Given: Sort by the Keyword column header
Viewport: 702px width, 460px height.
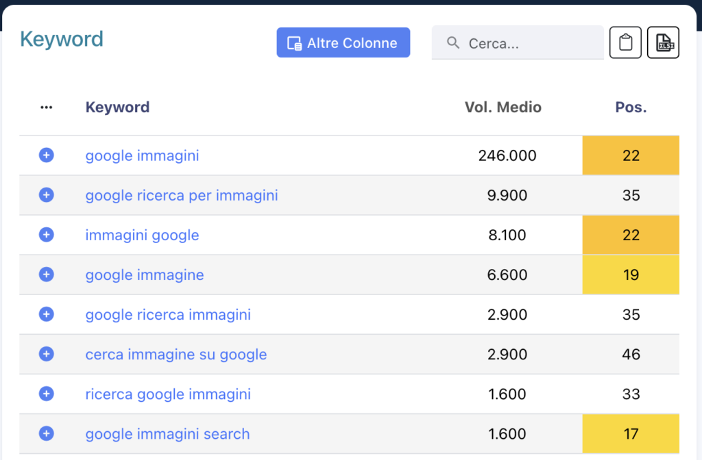Looking at the screenshot, I should pyautogui.click(x=117, y=107).
